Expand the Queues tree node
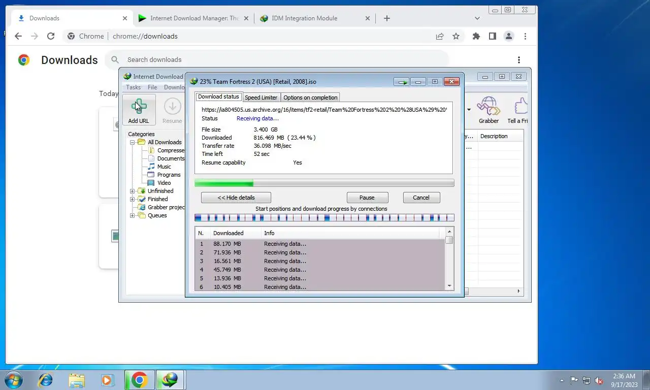The width and height of the screenshot is (650, 390). click(133, 215)
